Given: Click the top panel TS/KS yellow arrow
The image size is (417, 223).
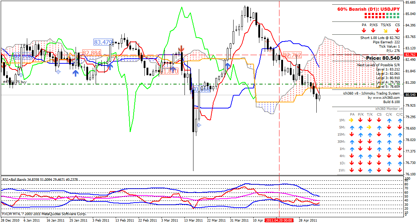Looking at the screenshot, I should click(385, 30).
